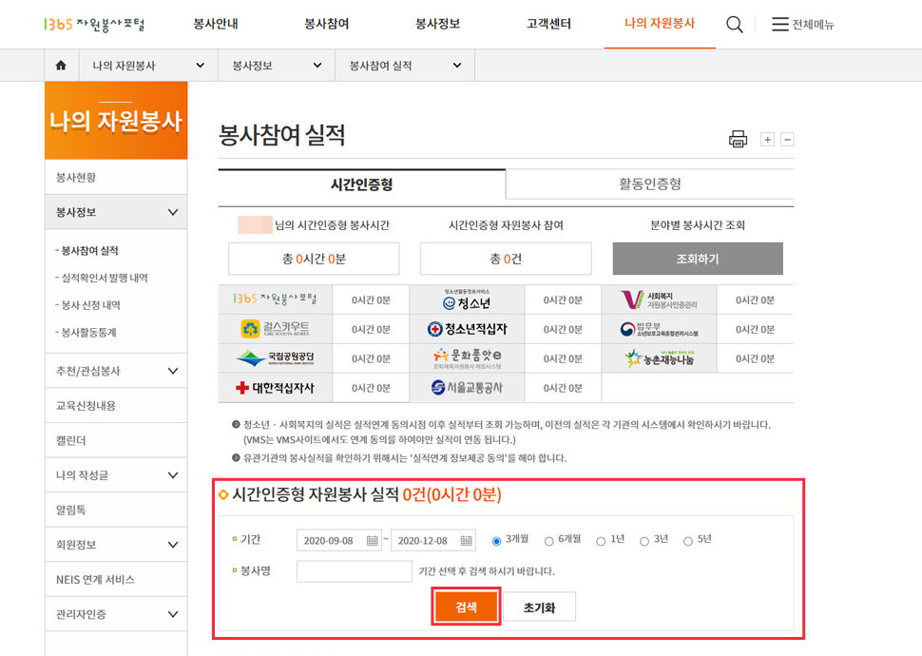Open 실적확인서 발행 내역 sidebar link
This screenshot has width=922, height=656.
click(x=105, y=278)
